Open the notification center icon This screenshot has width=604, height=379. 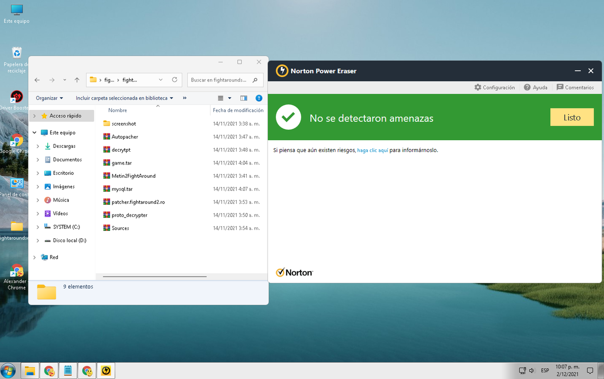point(590,370)
